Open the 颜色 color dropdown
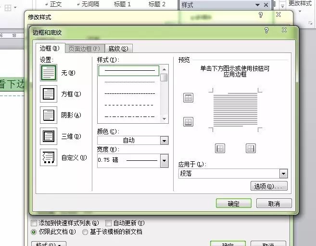316x246 pixels. (x=164, y=141)
